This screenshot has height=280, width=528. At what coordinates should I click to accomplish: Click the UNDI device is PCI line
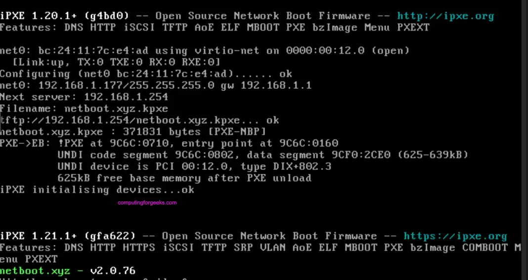pyautogui.click(x=194, y=166)
